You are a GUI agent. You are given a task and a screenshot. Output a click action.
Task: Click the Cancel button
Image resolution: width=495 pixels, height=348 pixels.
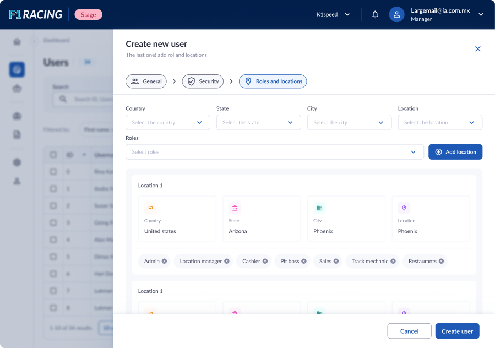[410, 331]
